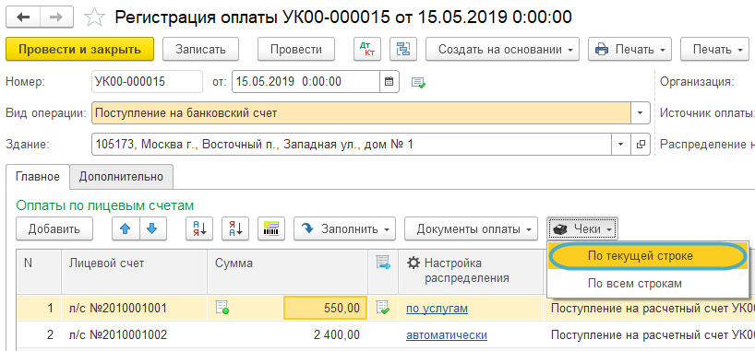Click the Здание address field
This screenshot has width=755, height=351.
[352, 145]
